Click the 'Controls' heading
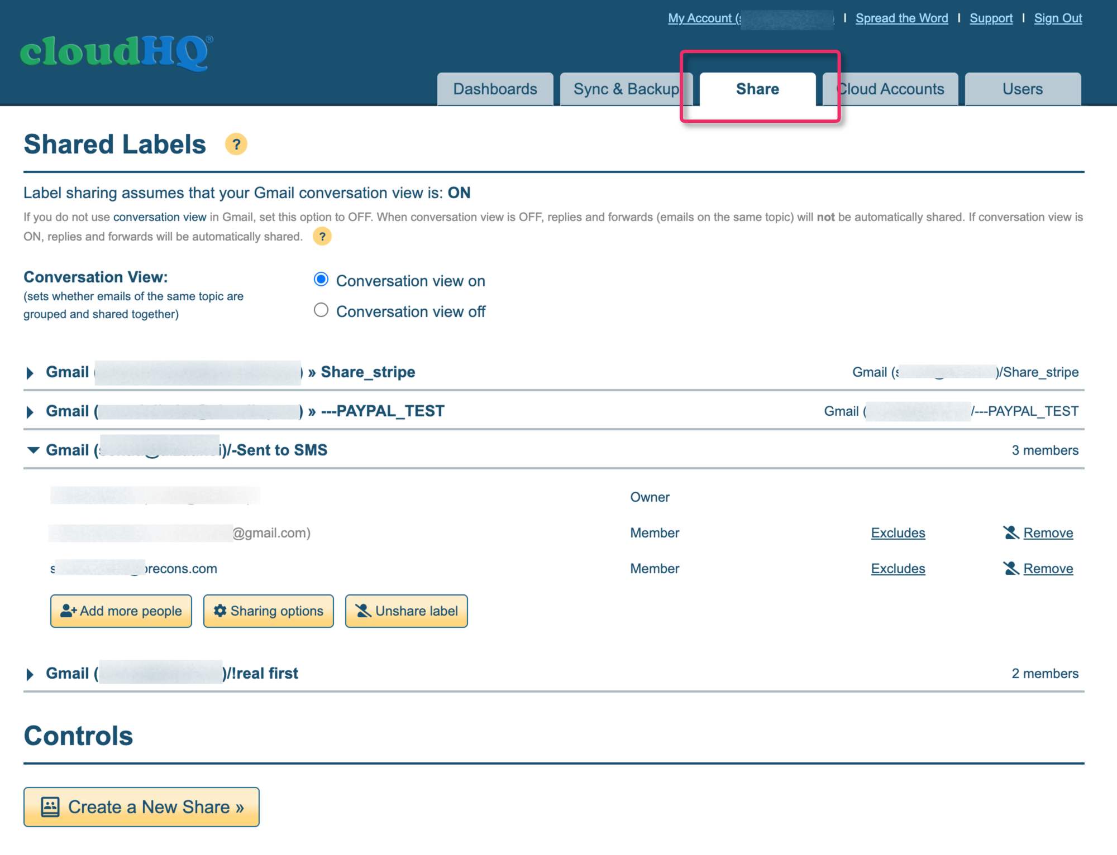Viewport: 1117px width, 855px height. 78,736
